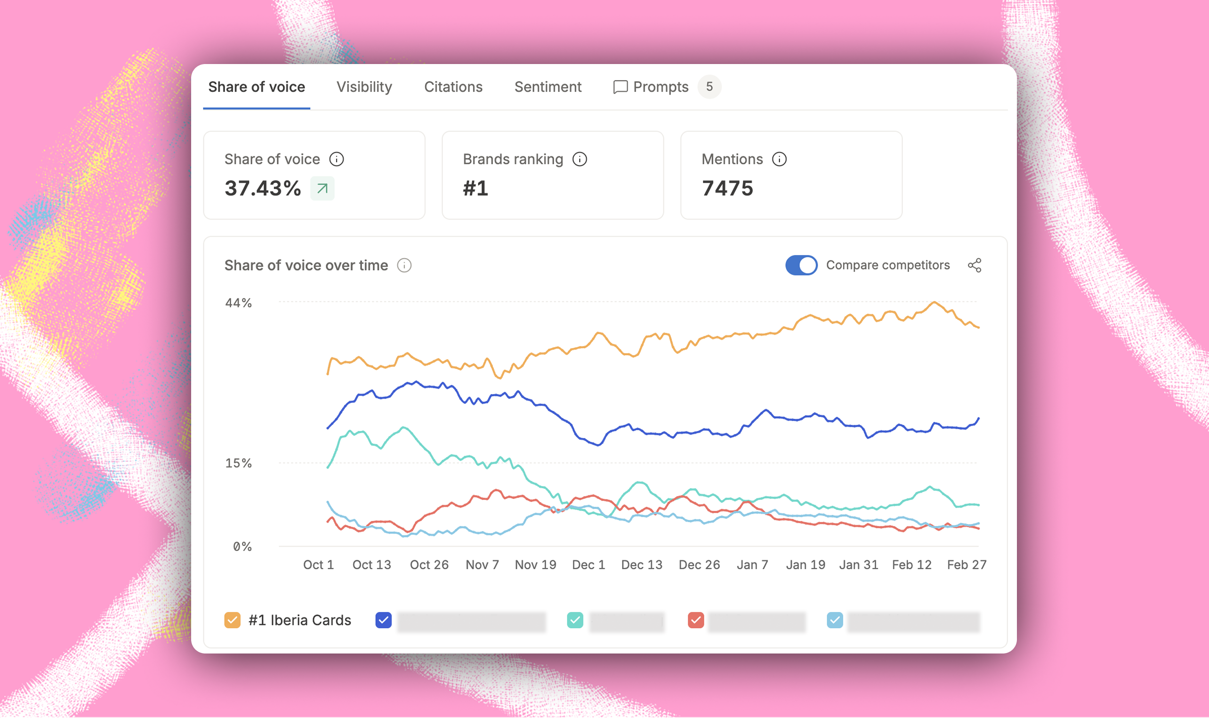The image size is (1209, 718).
Task: Click info icon next to Share of voice over time
Action: click(404, 266)
